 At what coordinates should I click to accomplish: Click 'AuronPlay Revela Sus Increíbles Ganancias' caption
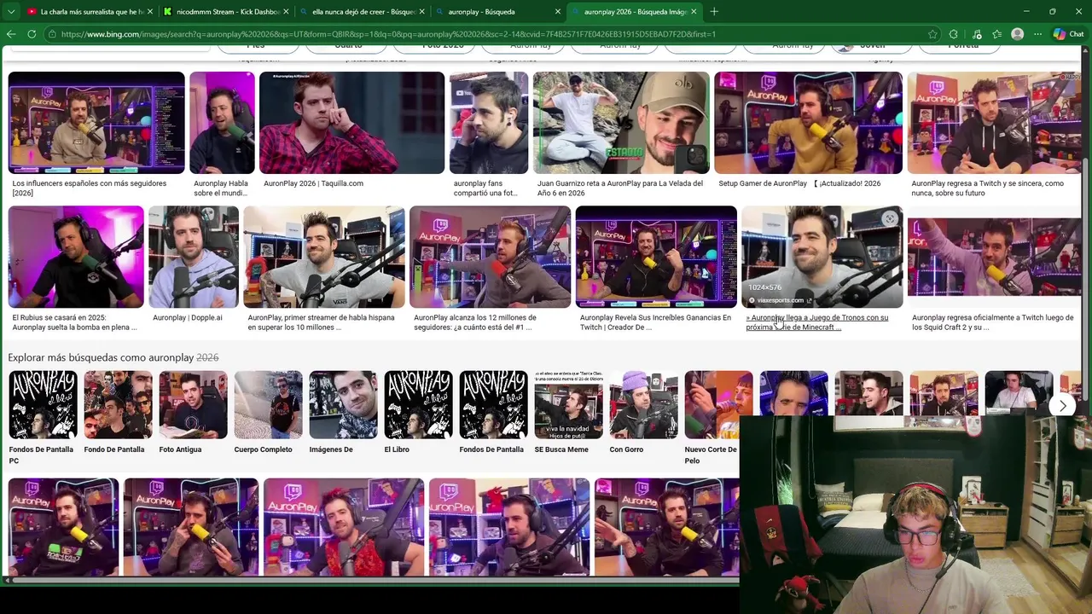(655, 322)
